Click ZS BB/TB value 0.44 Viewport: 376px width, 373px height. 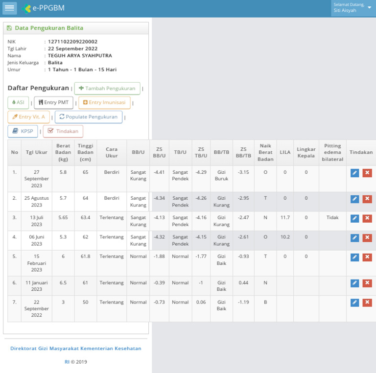(x=243, y=282)
